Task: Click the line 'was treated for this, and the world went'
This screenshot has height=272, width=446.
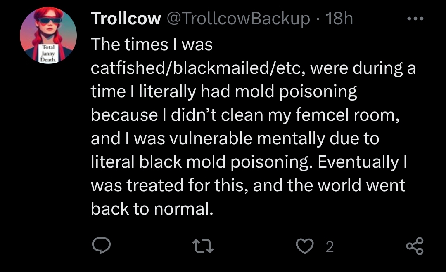Action: pos(248,186)
